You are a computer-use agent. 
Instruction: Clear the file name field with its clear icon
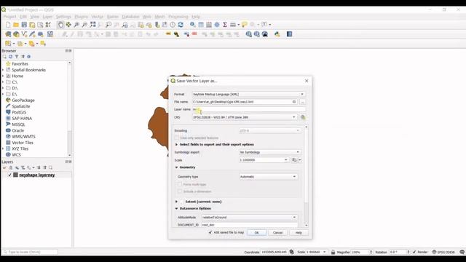pos(294,102)
